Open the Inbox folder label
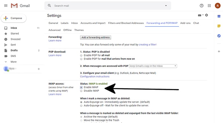The image size is (223, 123). [x=14, y=28]
